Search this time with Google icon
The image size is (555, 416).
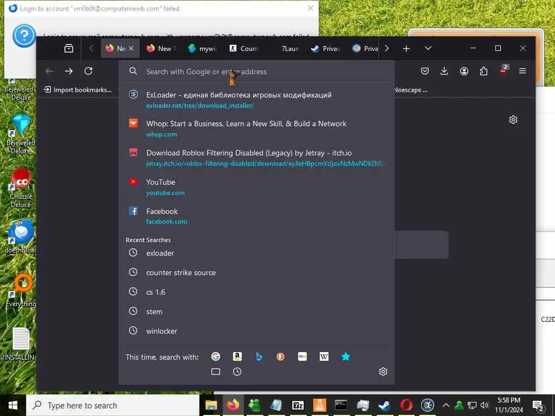[216, 356]
